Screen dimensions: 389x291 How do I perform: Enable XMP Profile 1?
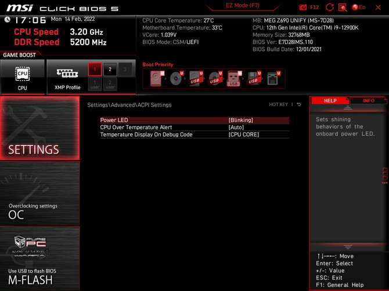tap(95, 70)
